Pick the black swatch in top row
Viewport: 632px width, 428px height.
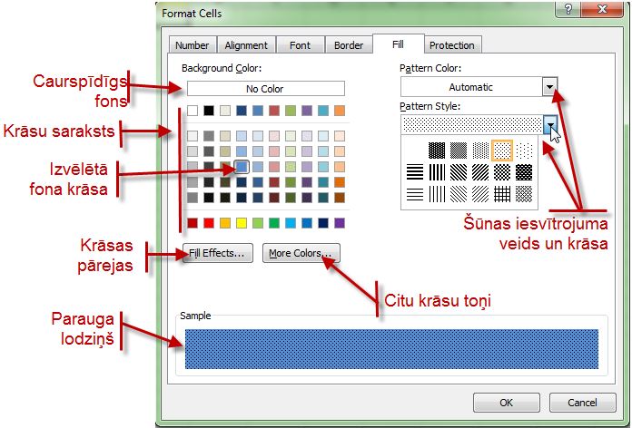pos(209,112)
